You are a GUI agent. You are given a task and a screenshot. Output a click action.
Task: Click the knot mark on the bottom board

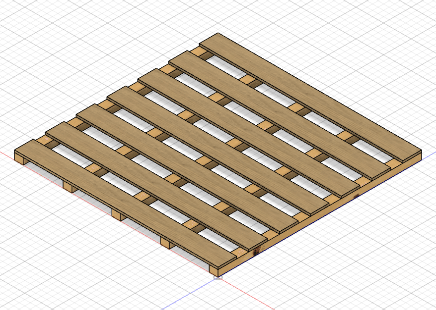click(x=256, y=253)
